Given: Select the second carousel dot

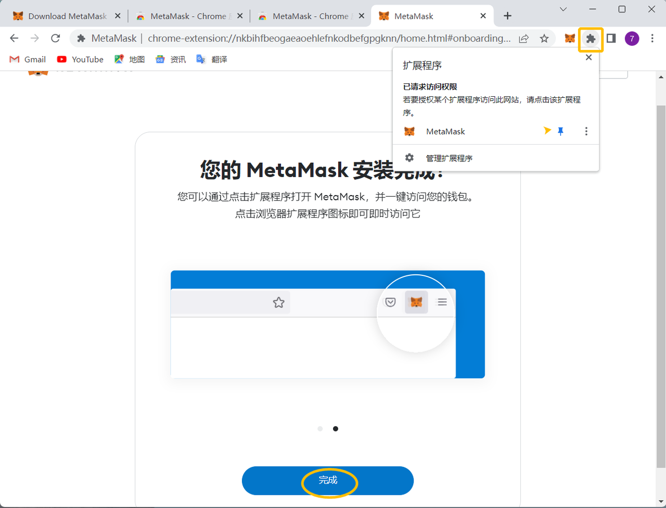Looking at the screenshot, I should 336,429.
